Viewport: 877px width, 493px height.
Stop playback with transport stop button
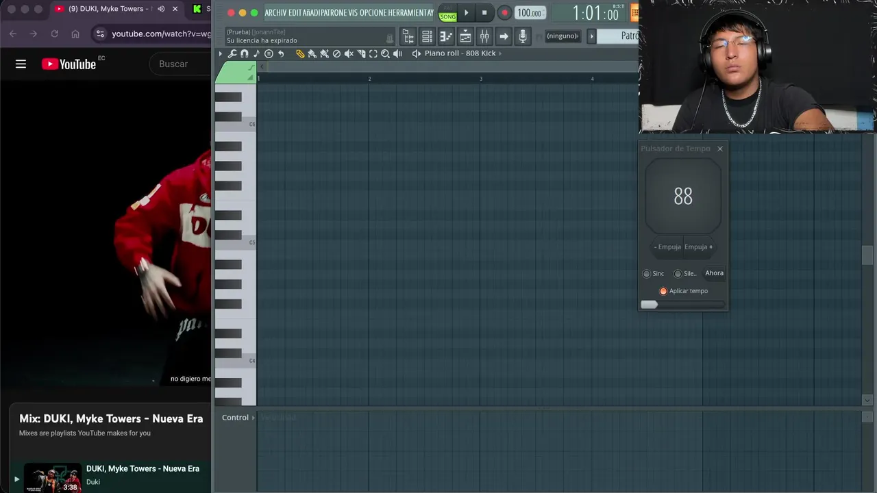point(484,13)
